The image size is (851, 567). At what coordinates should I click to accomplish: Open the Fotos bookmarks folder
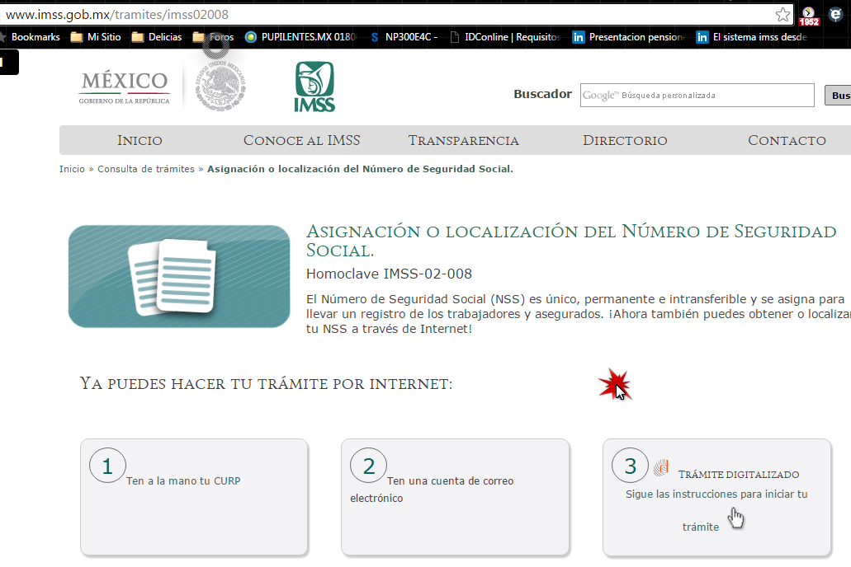pyautogui.click(x=211, y=37)
